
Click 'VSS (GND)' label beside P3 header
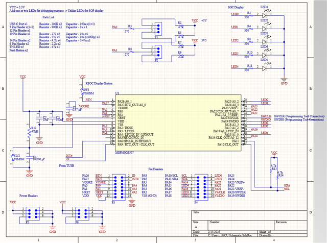tap(149, 196)
